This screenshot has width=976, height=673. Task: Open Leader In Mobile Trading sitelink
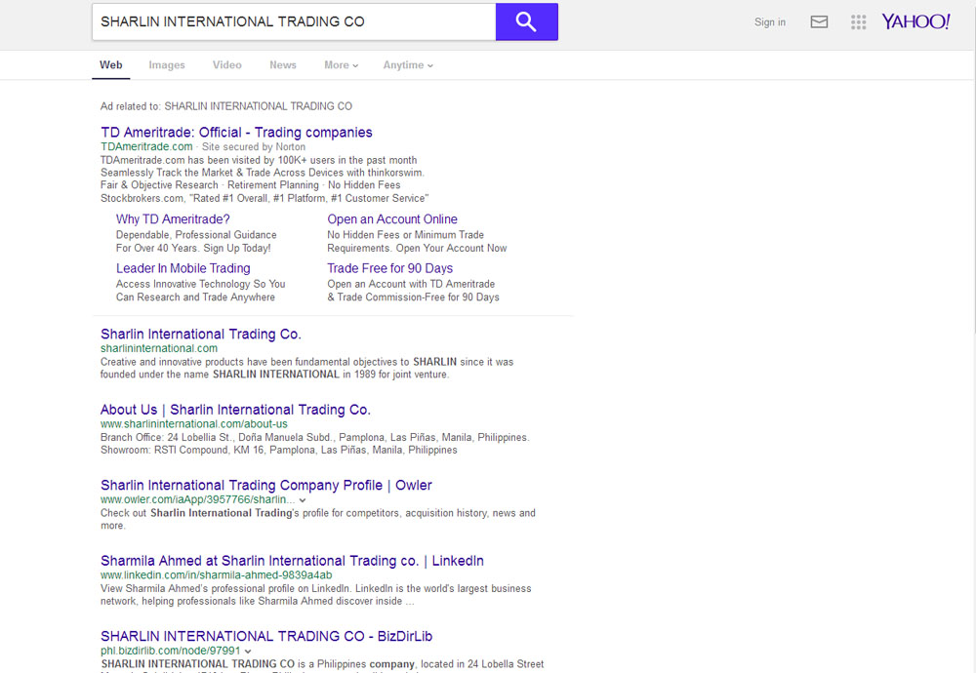[x=183, y=268]
